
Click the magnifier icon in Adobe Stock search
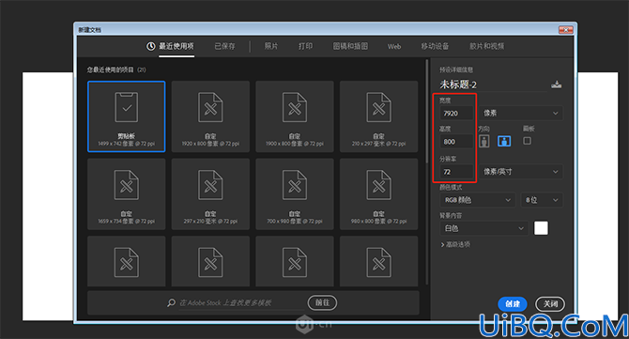[171, 303]
